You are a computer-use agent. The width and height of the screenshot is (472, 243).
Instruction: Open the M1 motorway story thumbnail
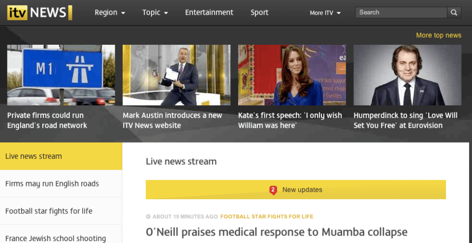pos(61,75)
